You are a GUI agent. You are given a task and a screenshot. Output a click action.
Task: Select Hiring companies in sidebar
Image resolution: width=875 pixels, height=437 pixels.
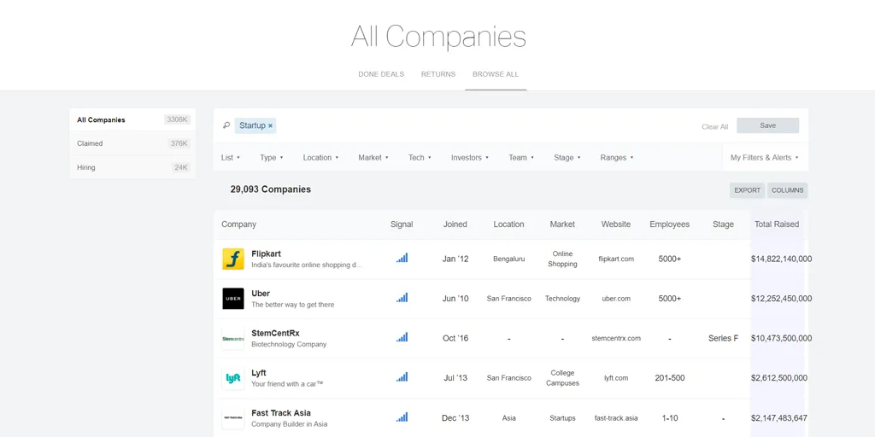[x=132, y=167]
